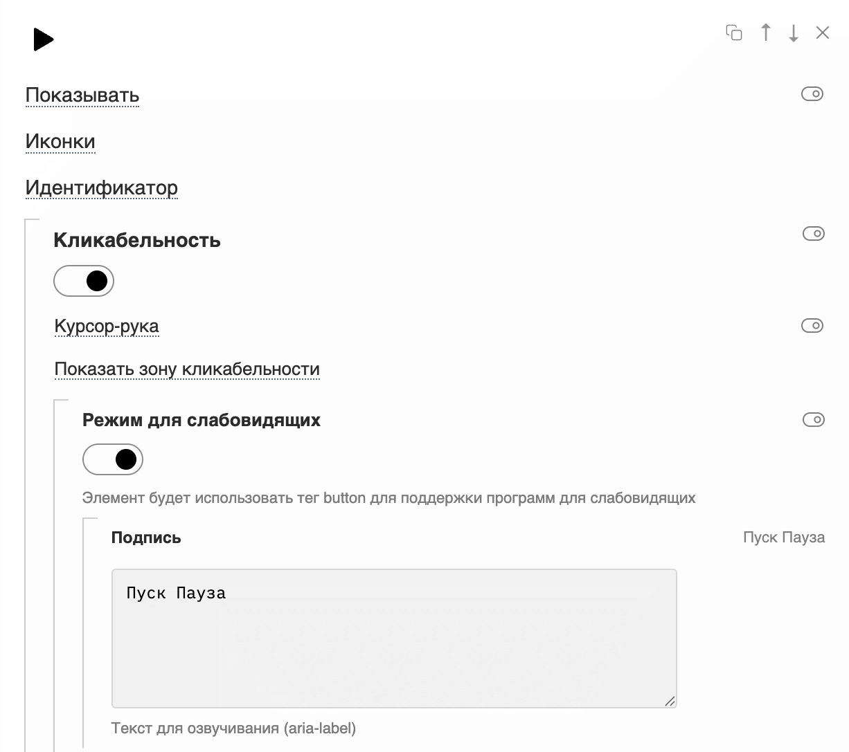
Task: Click the Подпись field heading
Action: click(146, 538)
